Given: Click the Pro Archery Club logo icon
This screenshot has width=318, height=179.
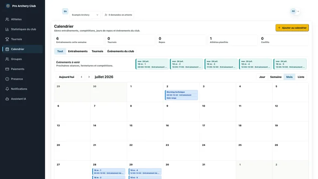Looking at the screenshot, I should [x=8, y=6].
